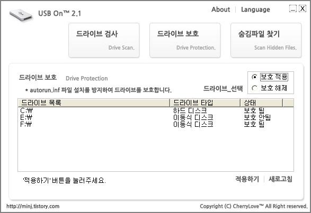This screenshot has height=213, width=311.
Task: Click 하드 디스크 type cell
Action: pos(190,110)
